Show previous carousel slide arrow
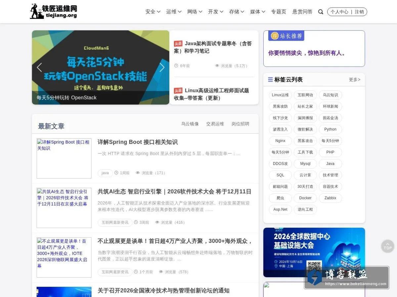The width and height of the screenshot is (397, 297). pyautogui.click(x=39, y=67)
